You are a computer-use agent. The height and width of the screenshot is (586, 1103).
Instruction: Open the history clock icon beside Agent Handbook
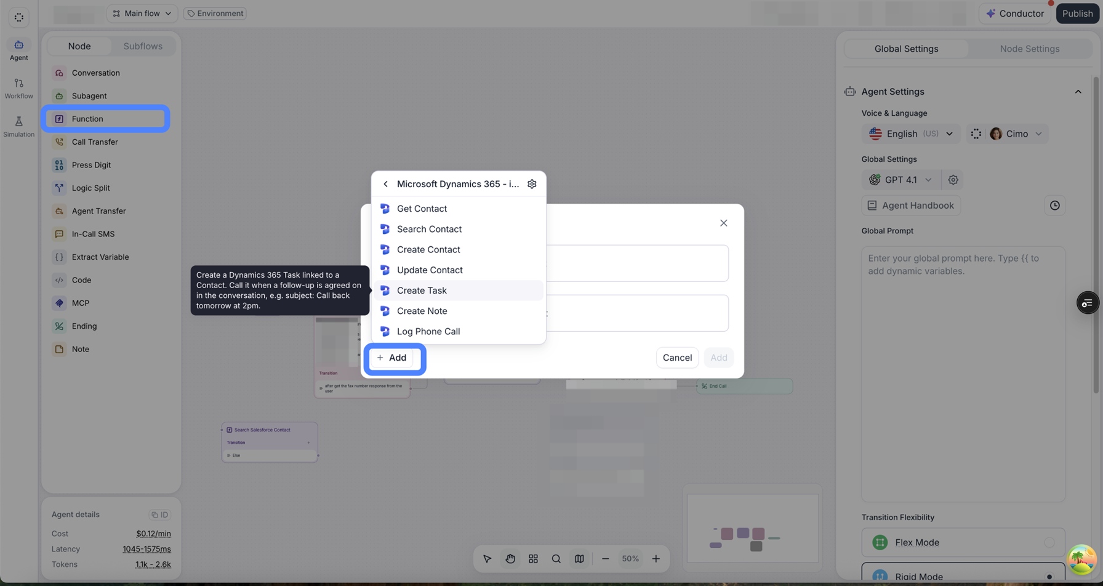1054,206
